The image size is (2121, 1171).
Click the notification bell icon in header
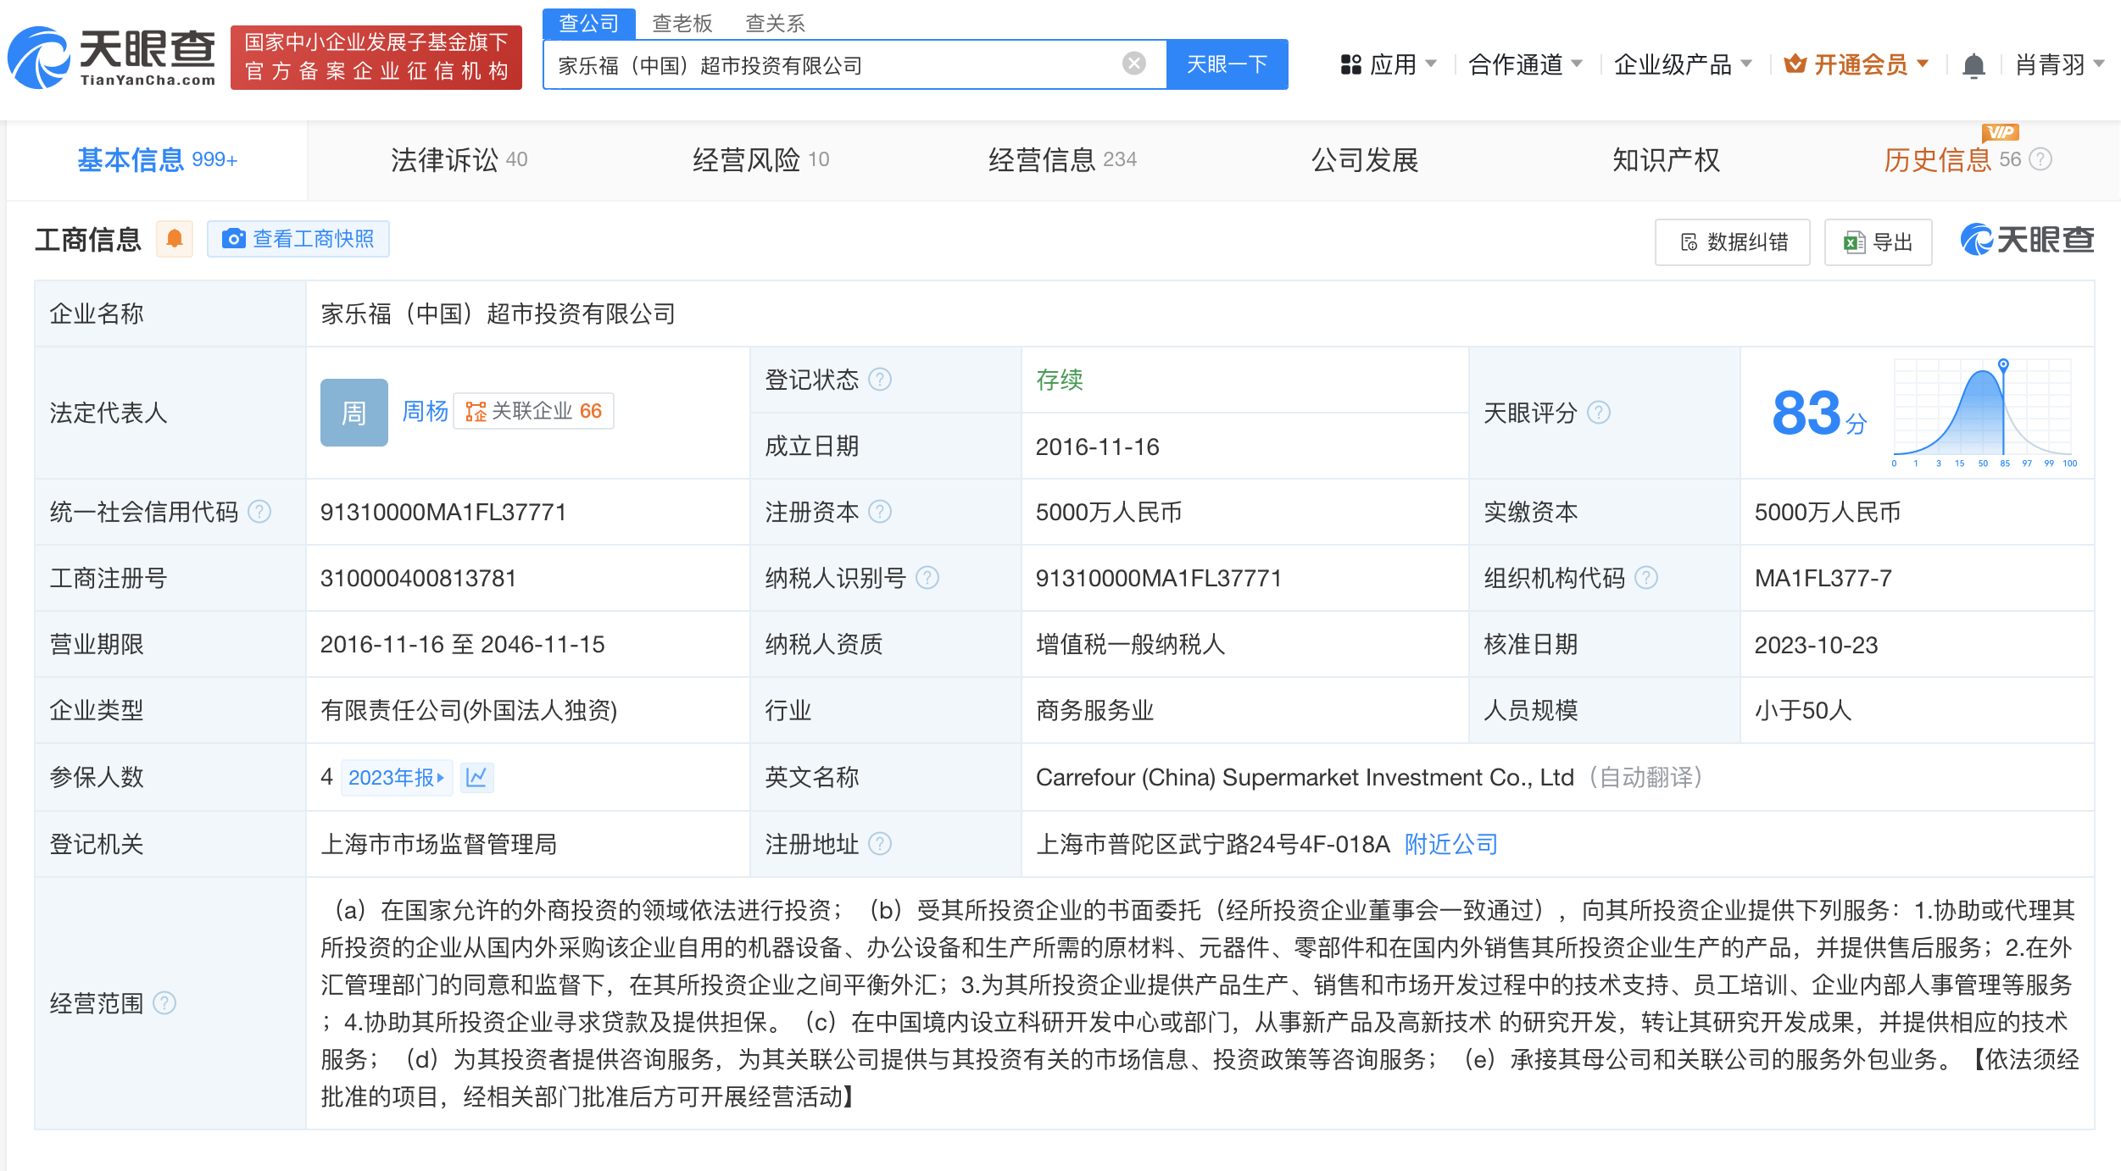(1973, 65)
